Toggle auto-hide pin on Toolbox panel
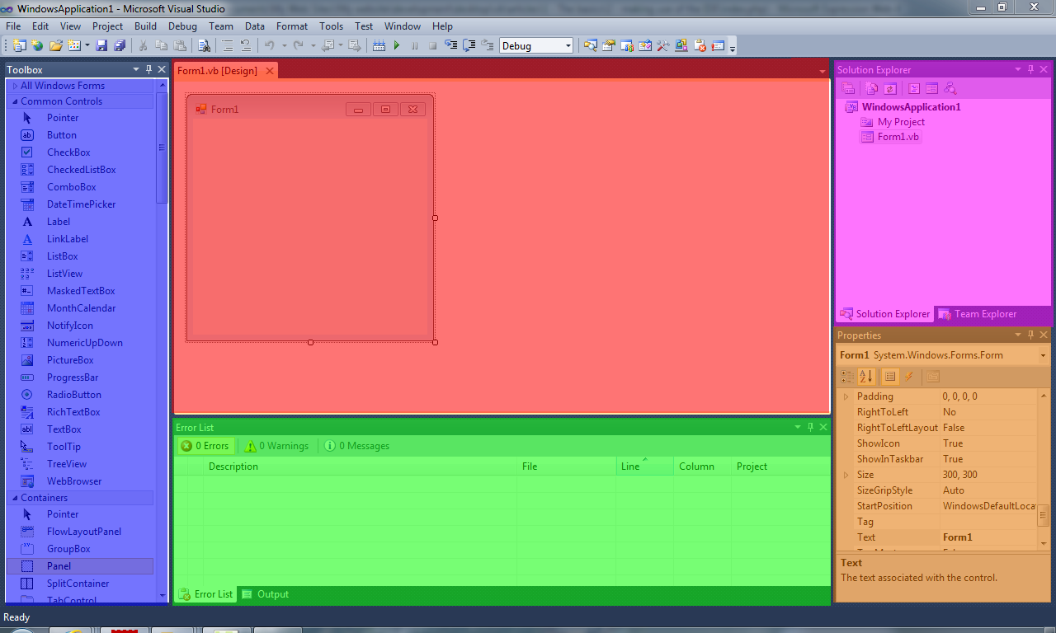Viewport: 1056px width, 633px height. pyautogui.click(x=149, y=69)
